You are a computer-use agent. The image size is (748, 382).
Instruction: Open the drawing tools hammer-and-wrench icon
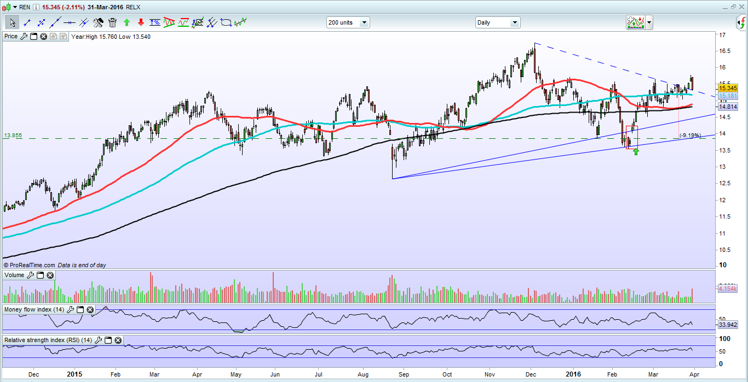coord(98,23)
